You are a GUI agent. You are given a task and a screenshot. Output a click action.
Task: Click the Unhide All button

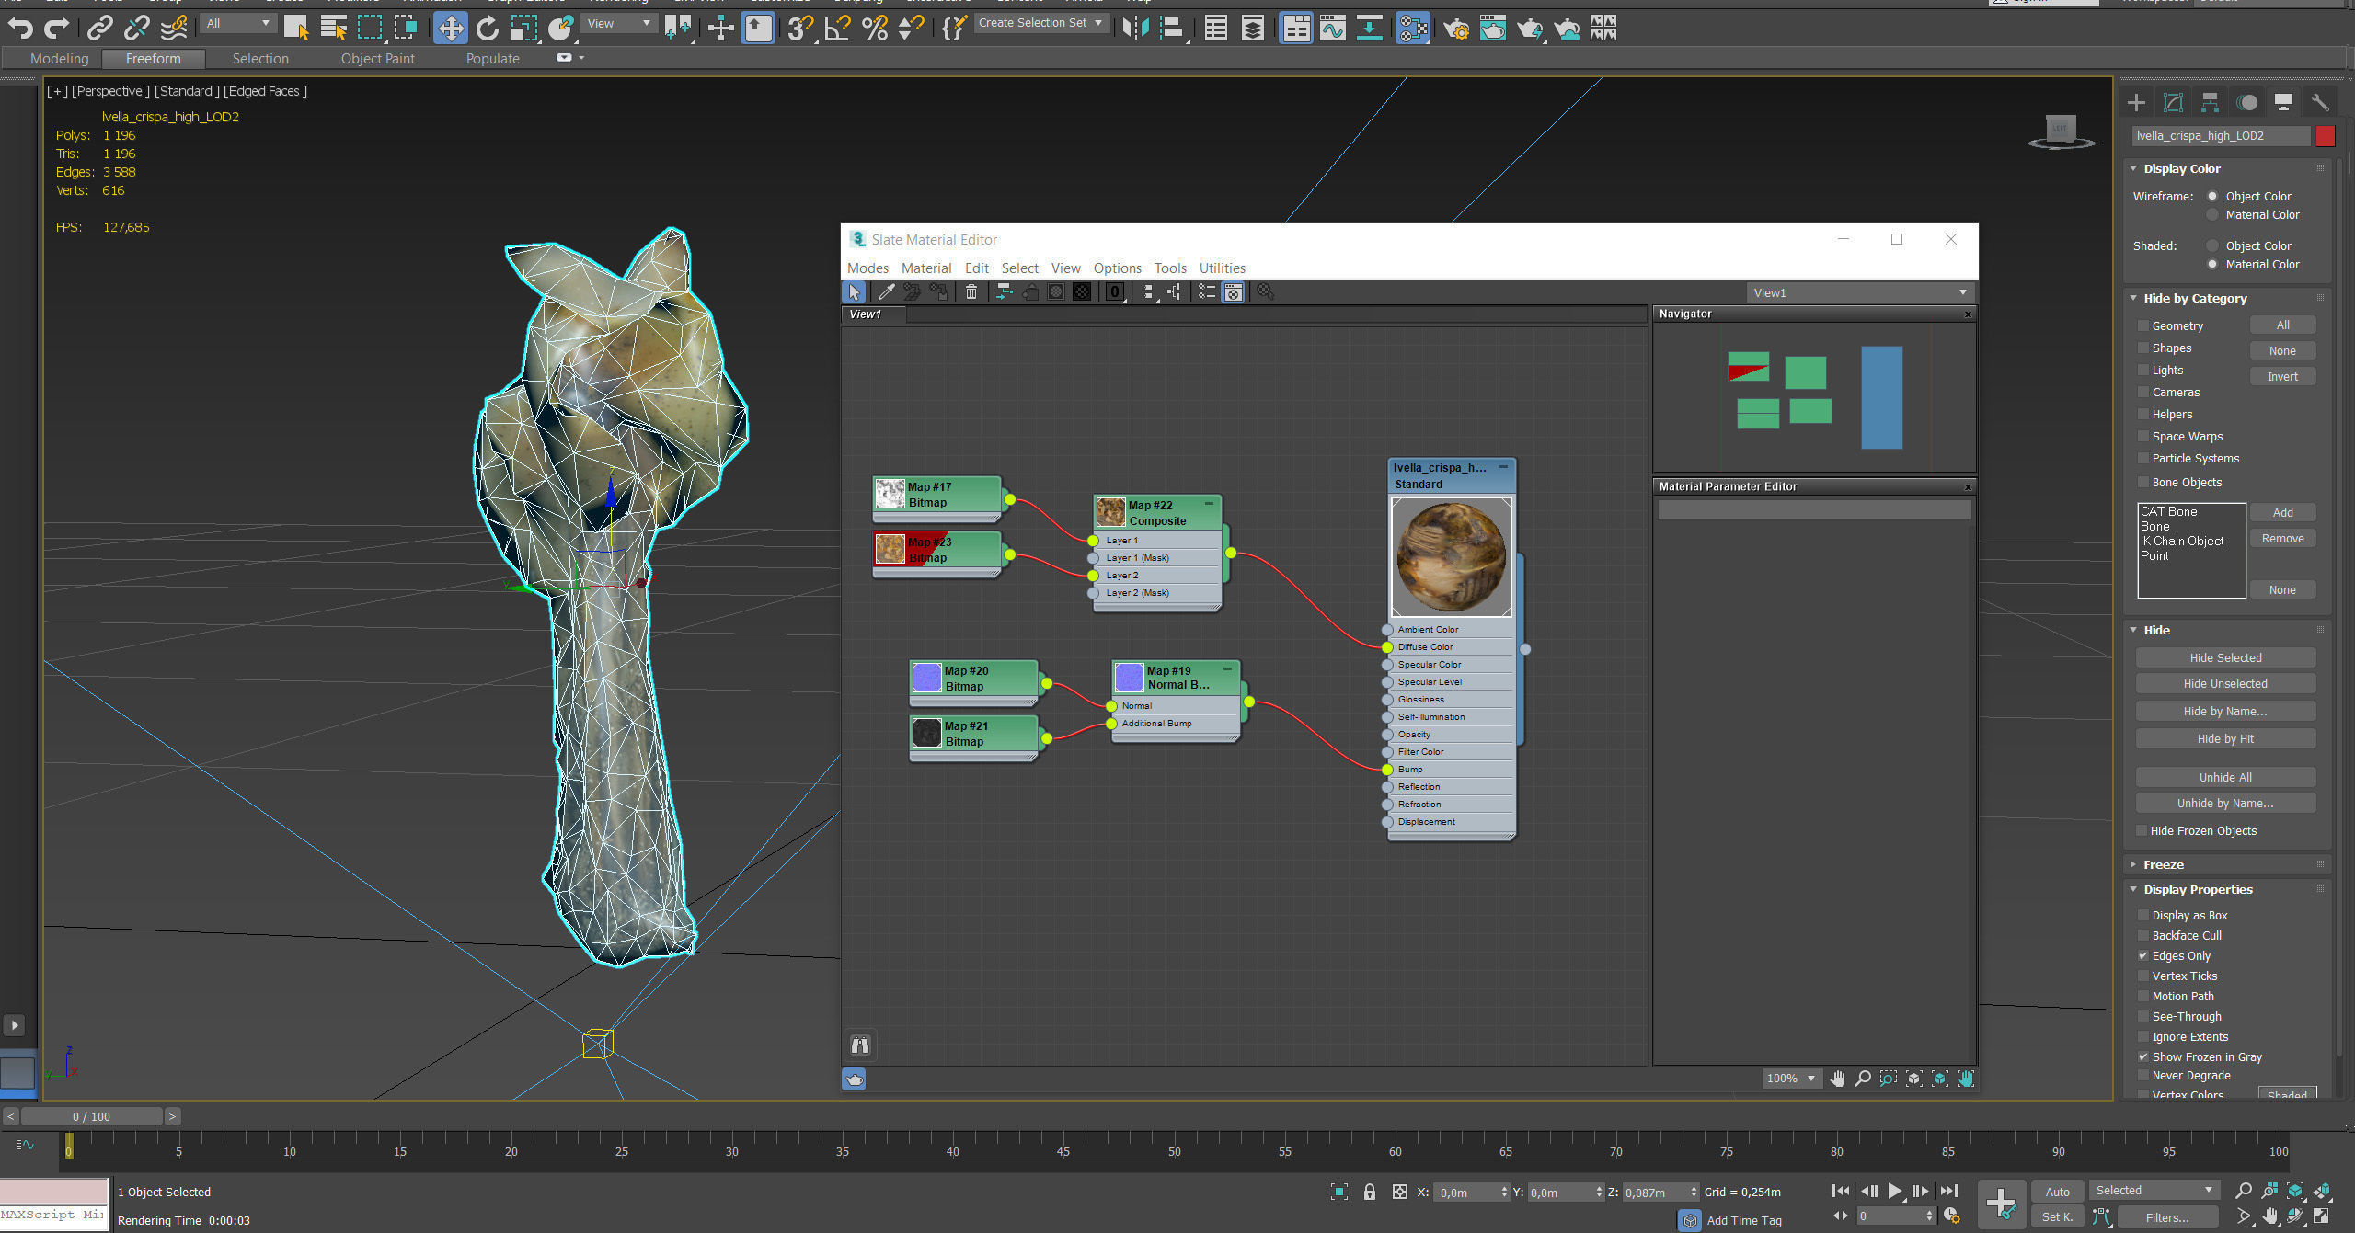(2224, 777)
